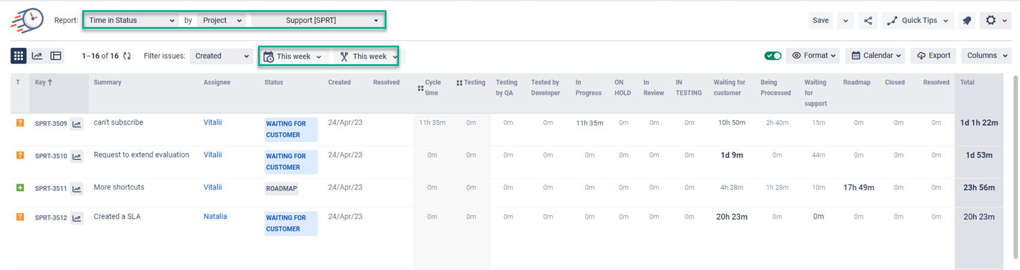The width and height of the screenshot is (1020, 270).
Task: Open the chart icon for SPRT-3509
Action: [77, 124]
